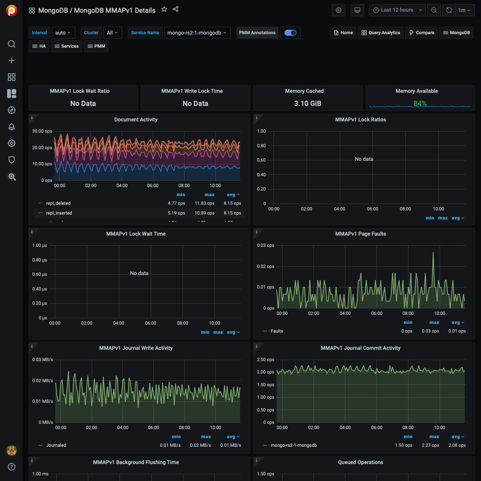Toggle repl_deleted series in Document Activity legend

click(58, 203)
